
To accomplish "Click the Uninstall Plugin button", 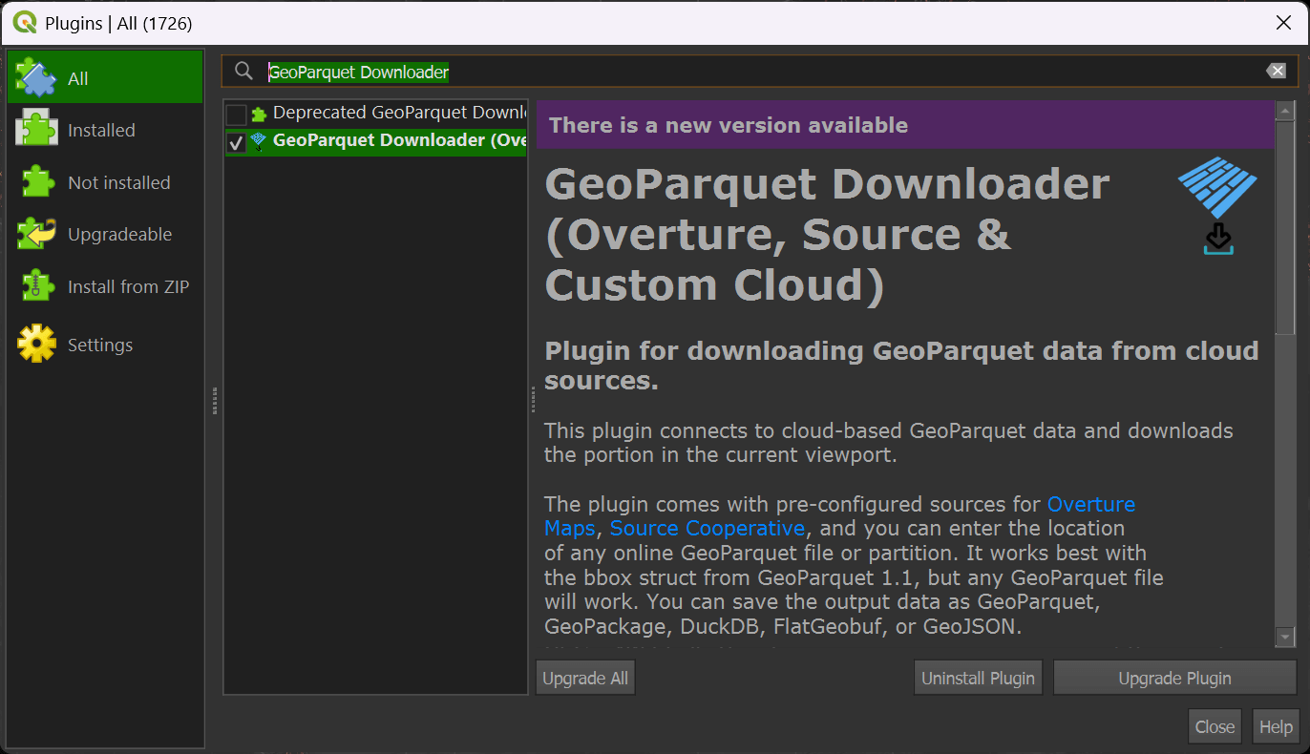I will tap(978, 679).
